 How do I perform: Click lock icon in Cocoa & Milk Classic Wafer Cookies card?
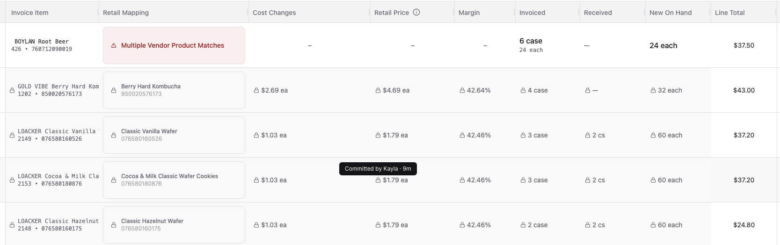(114, 180)
